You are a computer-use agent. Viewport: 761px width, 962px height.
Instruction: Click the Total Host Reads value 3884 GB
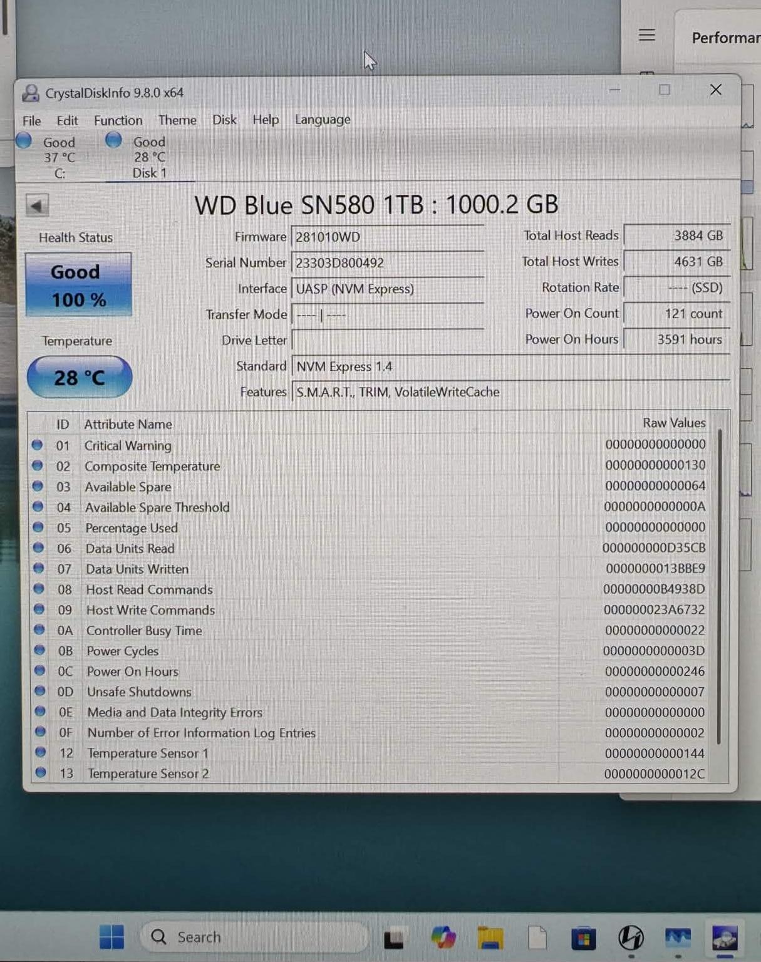(x=677, y=235)
